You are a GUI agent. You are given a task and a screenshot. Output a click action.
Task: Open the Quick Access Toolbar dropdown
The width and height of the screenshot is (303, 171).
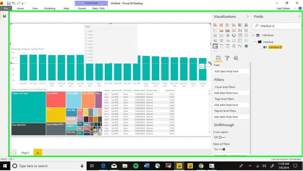[23, 3]
